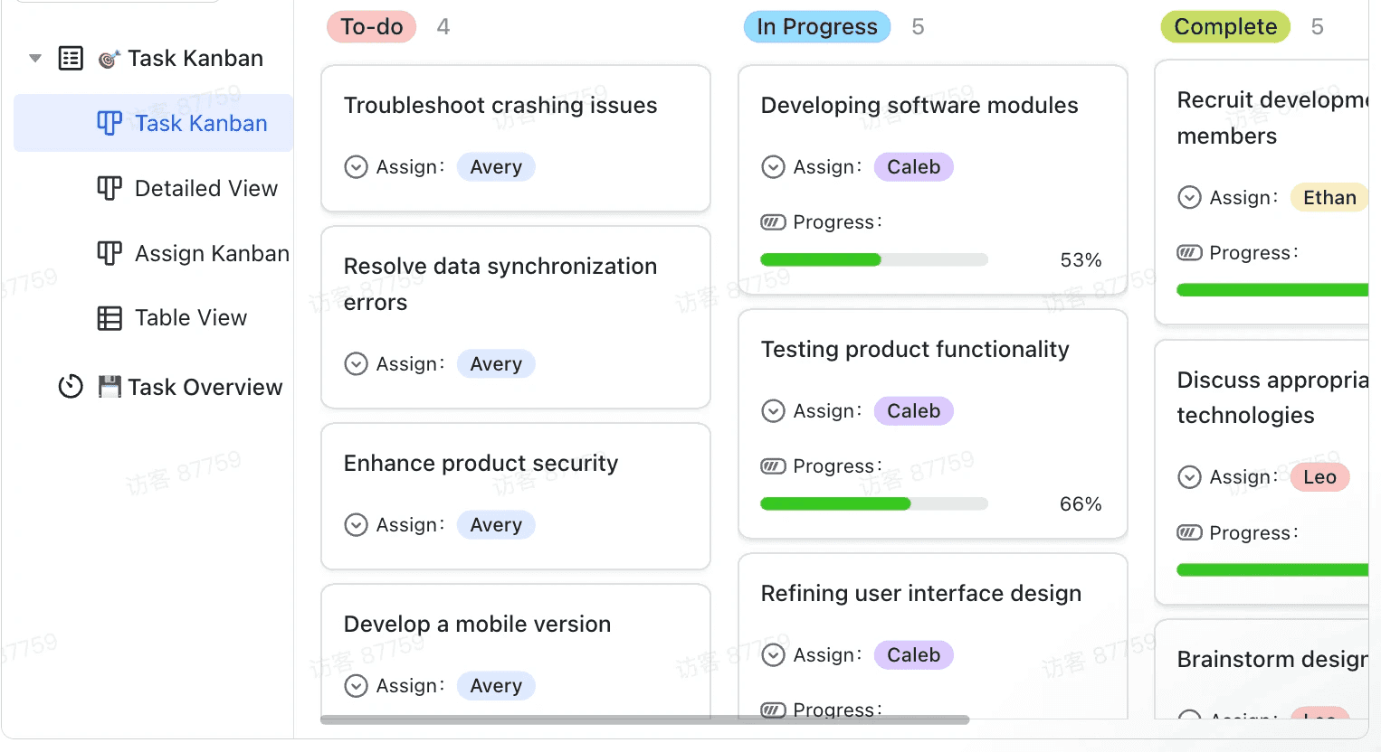
Task: Expand the Assign chevron on Resolve data synchronization errors
Action: (x=356, y=363)
